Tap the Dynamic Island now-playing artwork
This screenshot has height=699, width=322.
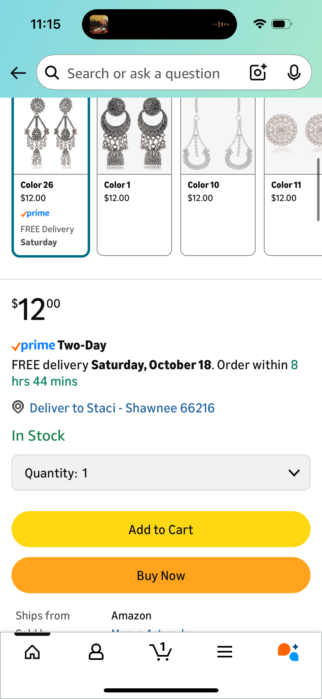coord(99,24)
